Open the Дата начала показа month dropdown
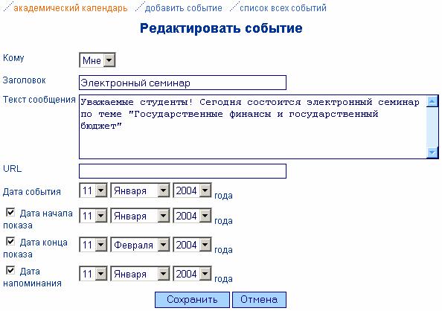 pyautogui.click(x=140, y=216)
